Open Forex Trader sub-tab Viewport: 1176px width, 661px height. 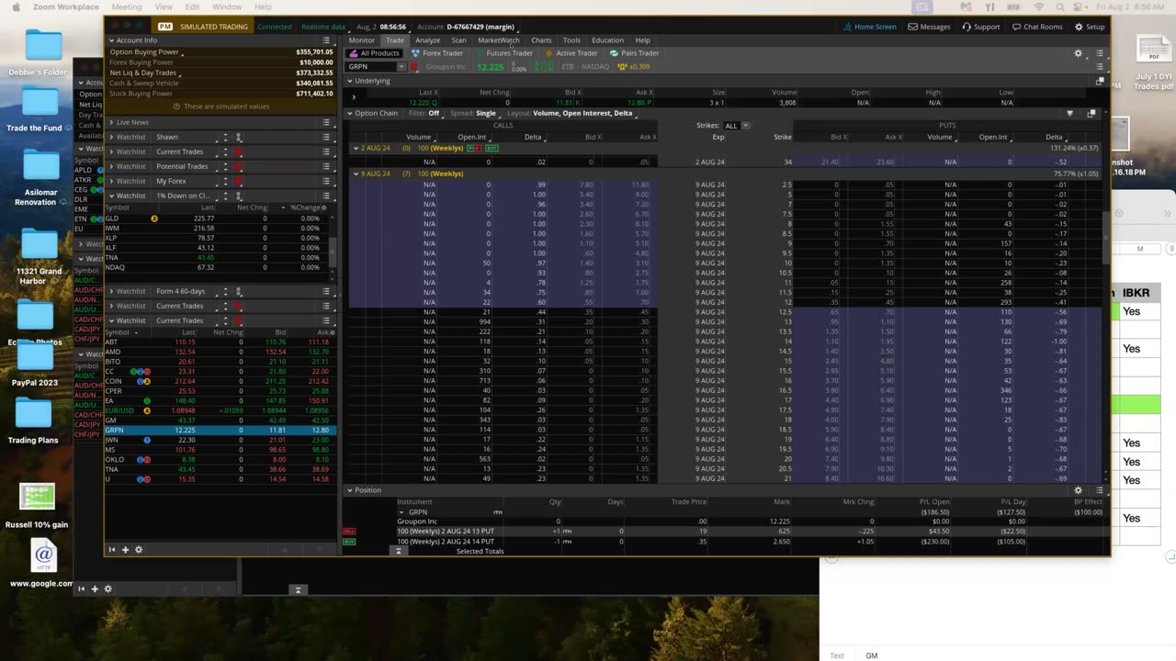437,53
